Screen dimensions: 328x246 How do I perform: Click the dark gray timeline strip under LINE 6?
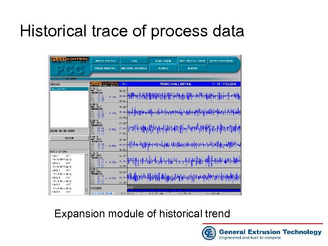click(x=184, y=187)
